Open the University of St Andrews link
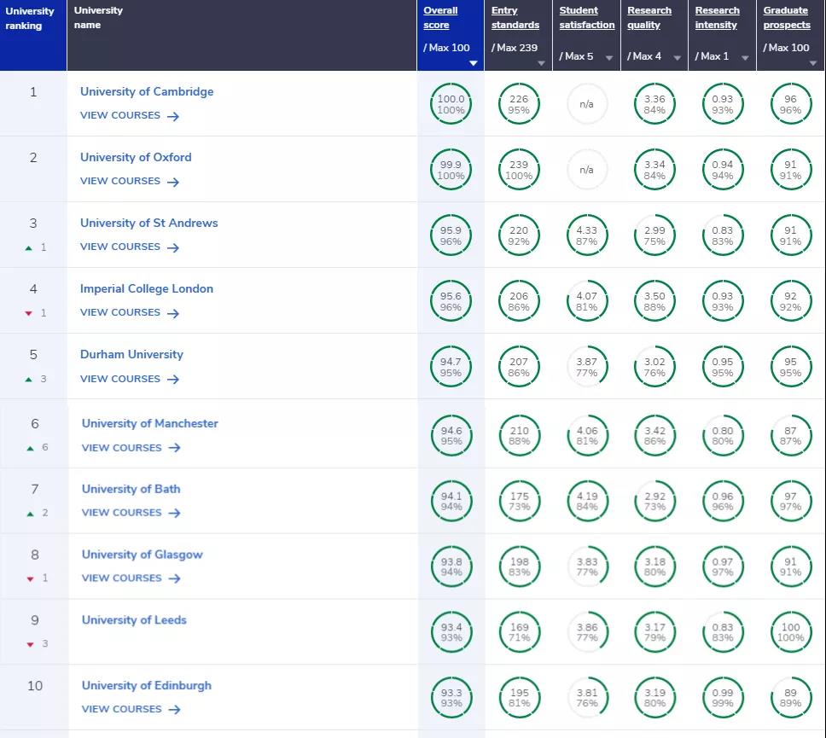826x738 pixels. 148,223
